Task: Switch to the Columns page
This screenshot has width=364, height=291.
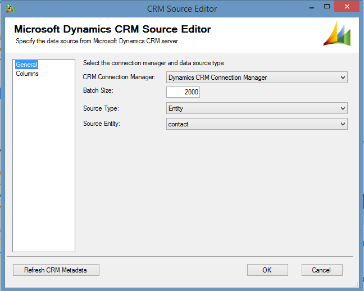Action: click(27, 74)
